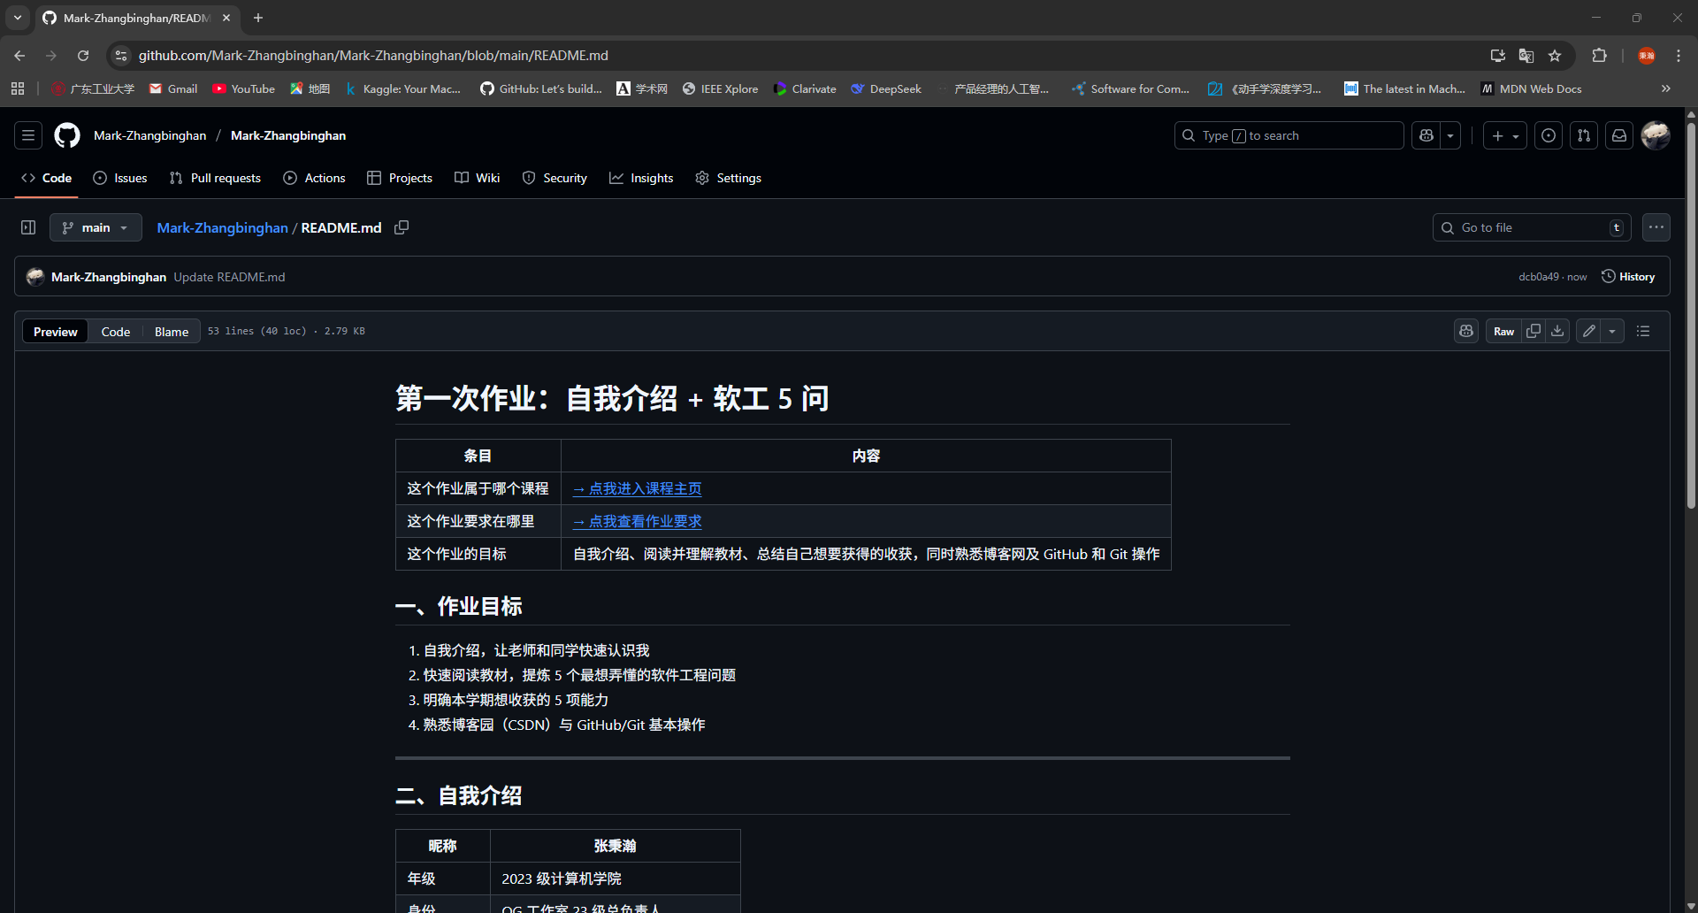The width and height of the screenshot is (1698, 913).
Task: Switch to the Blame tab
Action: (x=171, y=331)
